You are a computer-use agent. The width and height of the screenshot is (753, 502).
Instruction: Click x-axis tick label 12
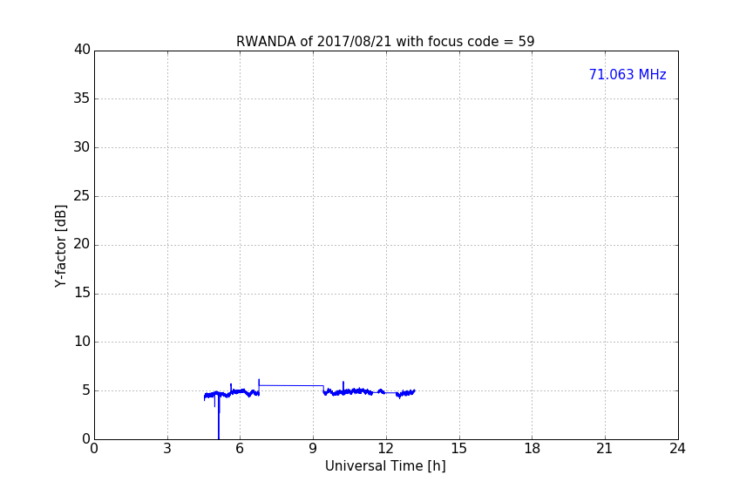pyautogui.click(x=385, y=449)
